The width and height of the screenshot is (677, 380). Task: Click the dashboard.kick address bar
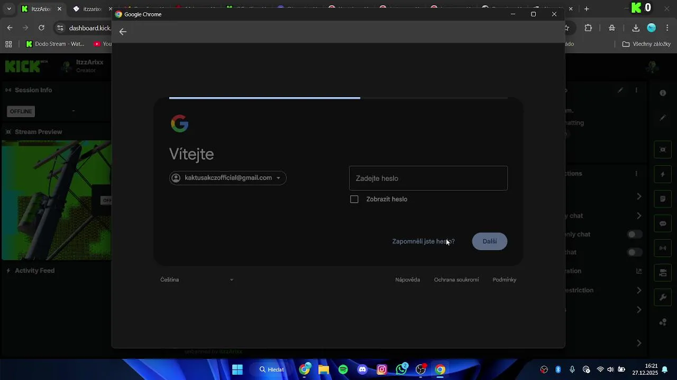(90, 28)
